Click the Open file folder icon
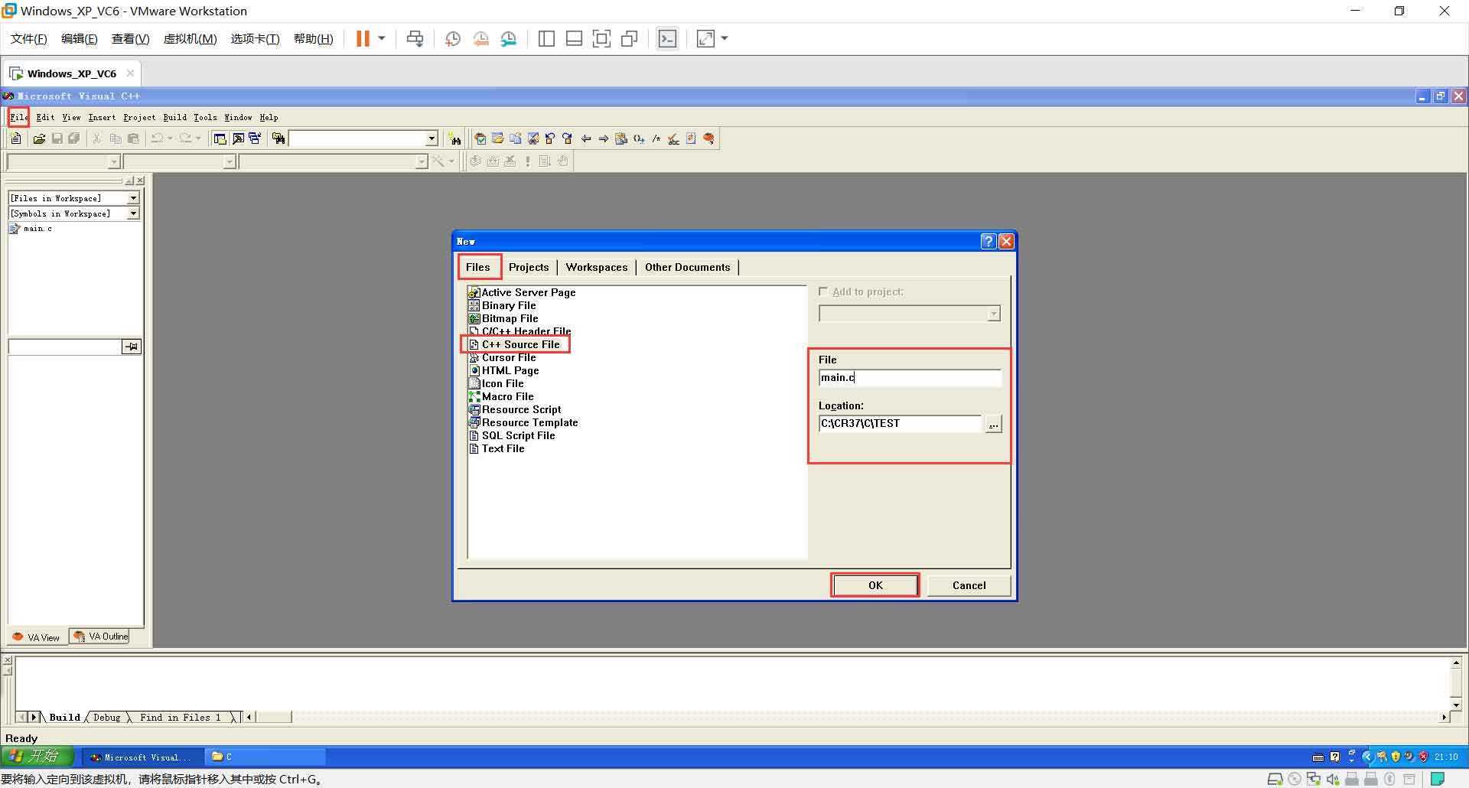Screen dimensions: 1469x788 (39, 138)
